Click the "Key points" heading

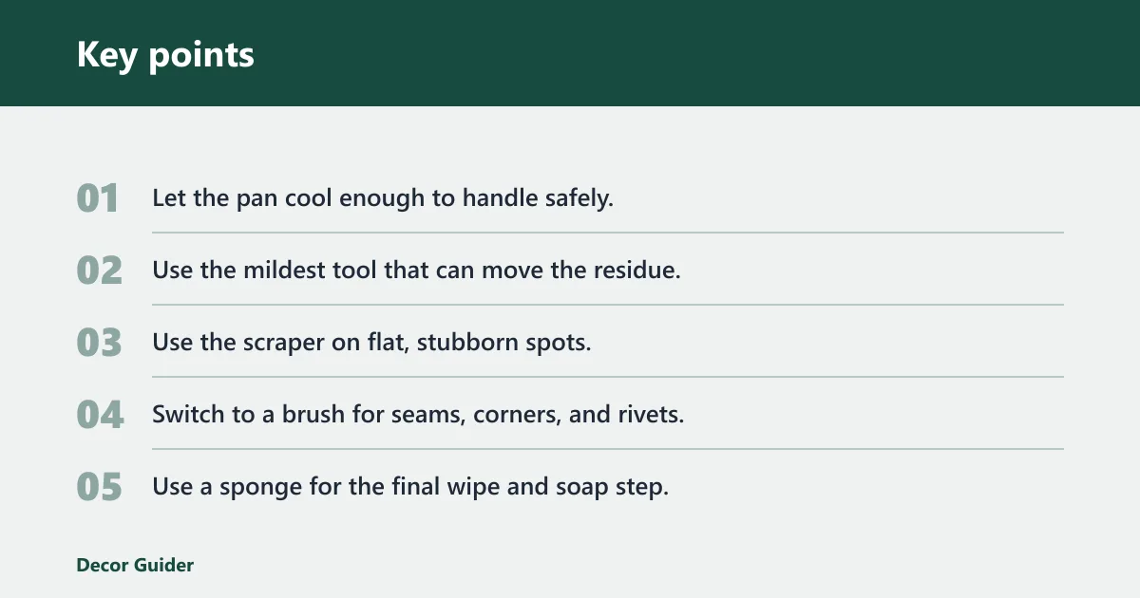[165, 55]
